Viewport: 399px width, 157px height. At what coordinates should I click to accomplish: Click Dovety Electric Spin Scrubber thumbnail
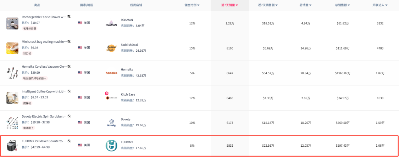click(12, 123)
